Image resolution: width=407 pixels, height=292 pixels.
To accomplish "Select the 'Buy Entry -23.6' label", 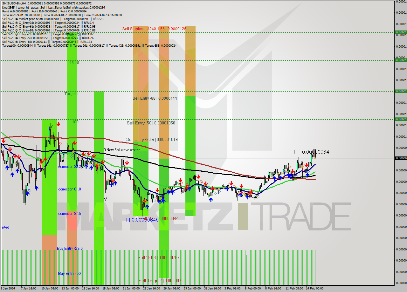I will 70,249.
